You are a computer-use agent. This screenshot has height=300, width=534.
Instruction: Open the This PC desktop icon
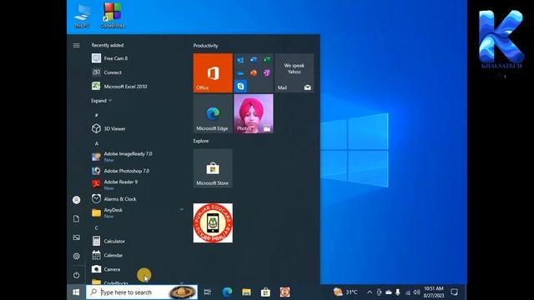[x=82, y=17]
